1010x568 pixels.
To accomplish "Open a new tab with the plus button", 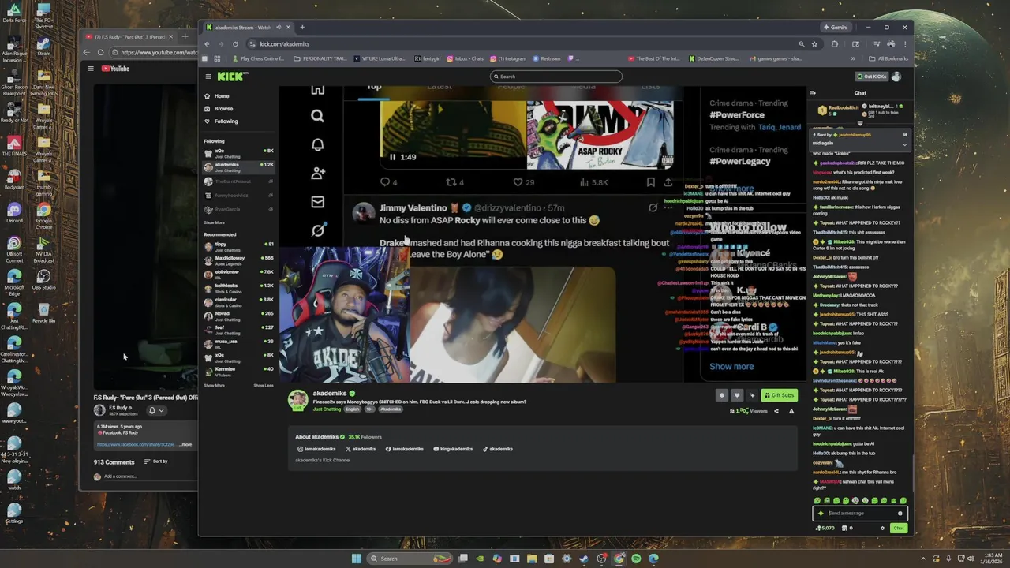I will click(301, 27).
